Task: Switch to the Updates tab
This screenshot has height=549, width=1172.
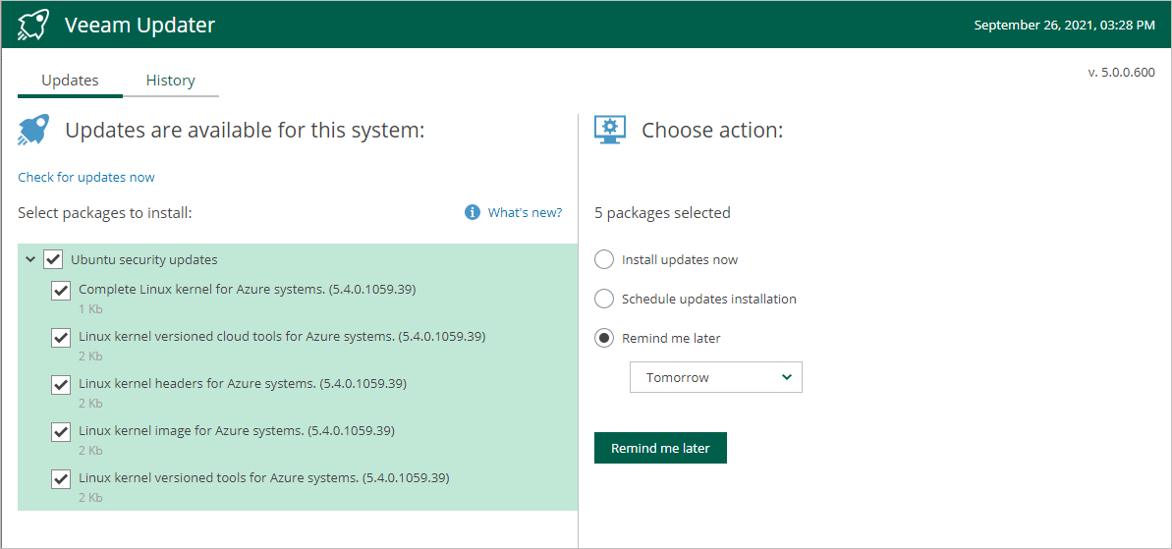Action: pos(71,81)
